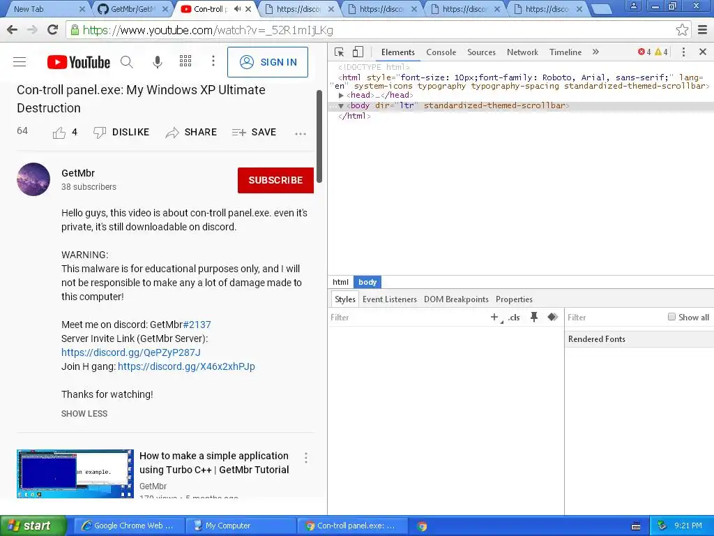This screenshot has width=714, height=536.
Task: Open Google Chrome Web taskbar item
Action: pos(129,526)
